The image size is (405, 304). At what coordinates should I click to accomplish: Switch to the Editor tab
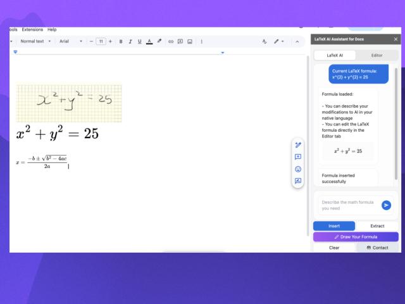click(x=377, y=56)
